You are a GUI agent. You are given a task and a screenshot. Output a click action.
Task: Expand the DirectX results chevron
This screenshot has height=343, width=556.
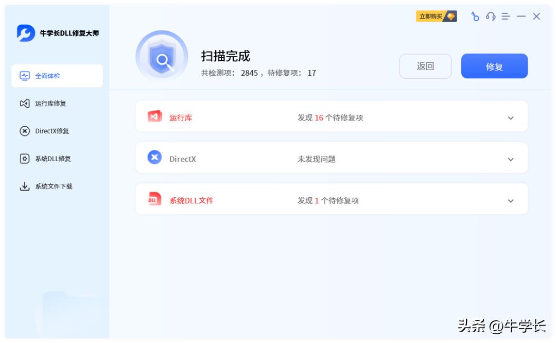511,159
